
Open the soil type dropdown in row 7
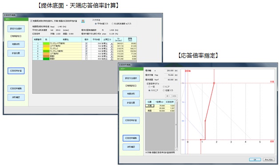tap(112, 59)
